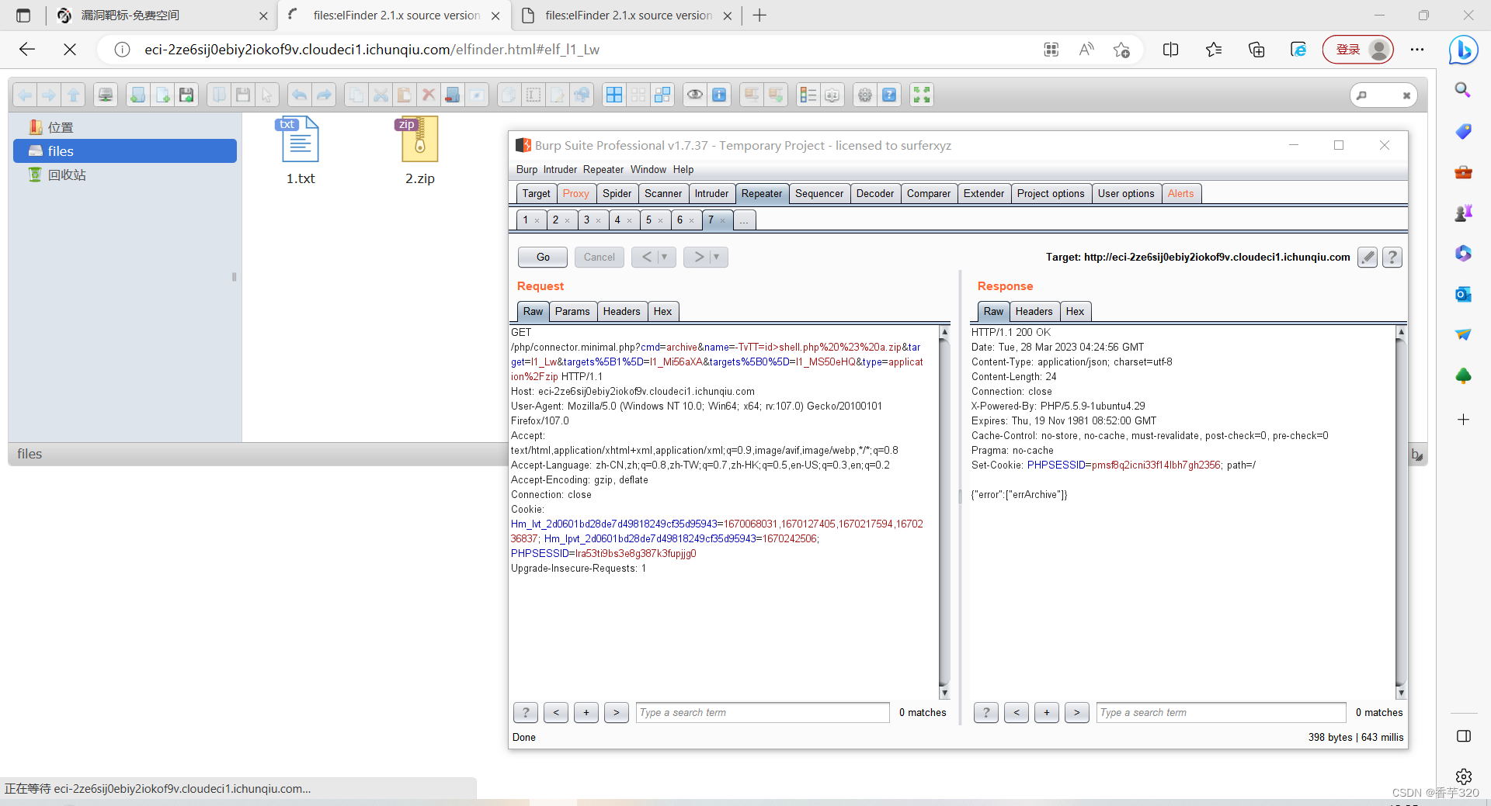The width and height of the screenshot is (1491, 806).
Task: Switch to the Decoder tab
Action: click(875, 194)
